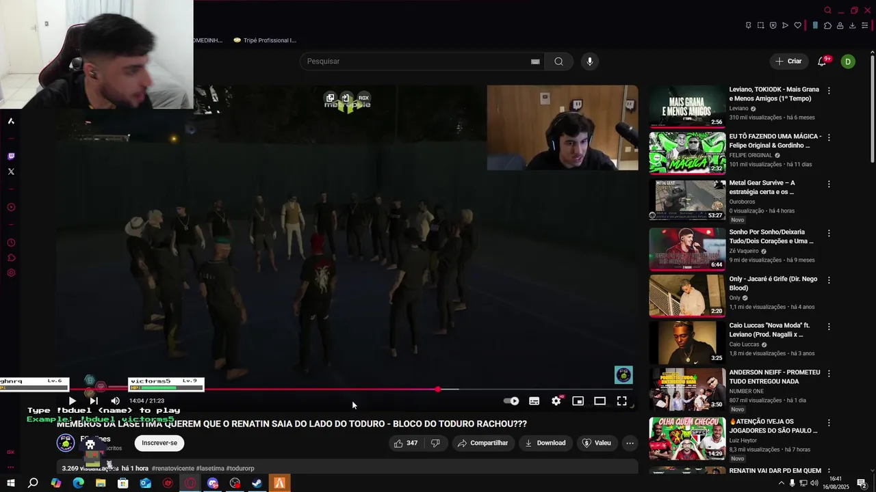Open options menu for Caio Luccas Nova Moda
The width and height of the screenshot is (876, 492).
click(829, 326)
